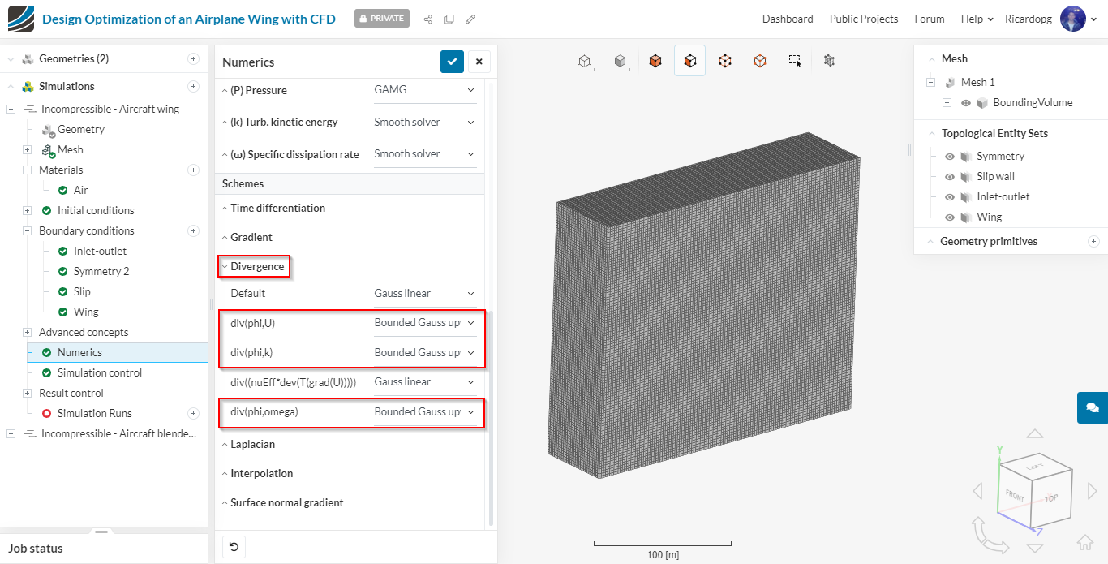The image size is (1108, 564).
Task: Click the project title link
Action: [x=189, y=19]
